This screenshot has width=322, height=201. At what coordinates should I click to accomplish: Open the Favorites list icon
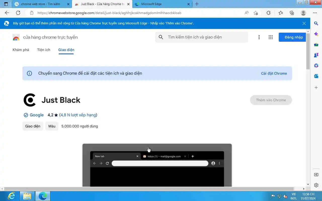[281, 13]
